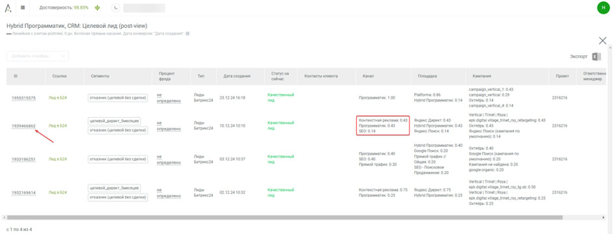Click Контекстная реклама: 0.43 channel value
Image resolution: width=613 pixels, height=234 pixels.
[x=383, y=120]
